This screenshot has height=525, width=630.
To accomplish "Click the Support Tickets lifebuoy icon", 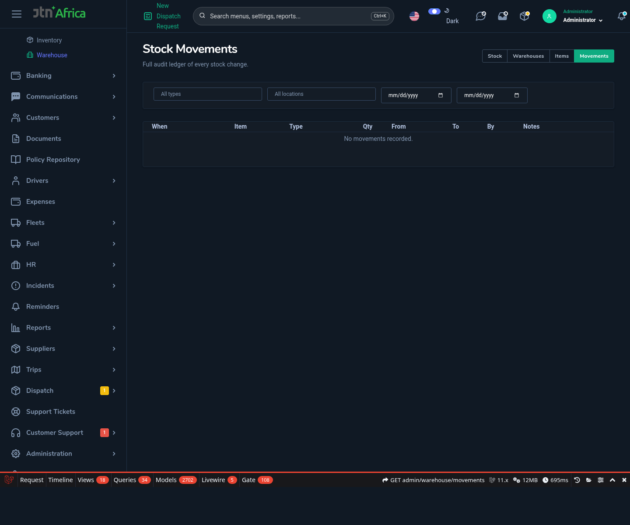I will (x=16, y=412).
